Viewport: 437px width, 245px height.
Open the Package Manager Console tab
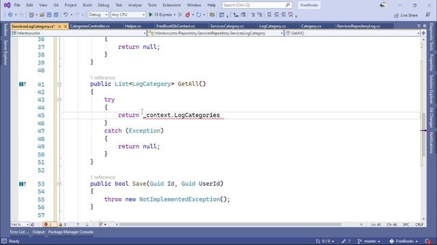tap(71, 232)
